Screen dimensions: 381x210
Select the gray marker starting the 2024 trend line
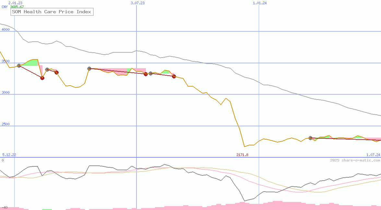(x=310, y=138)
